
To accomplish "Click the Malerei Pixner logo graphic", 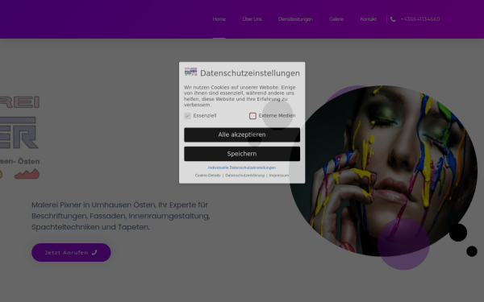I will pyautogui.click(x=19, y=138).
